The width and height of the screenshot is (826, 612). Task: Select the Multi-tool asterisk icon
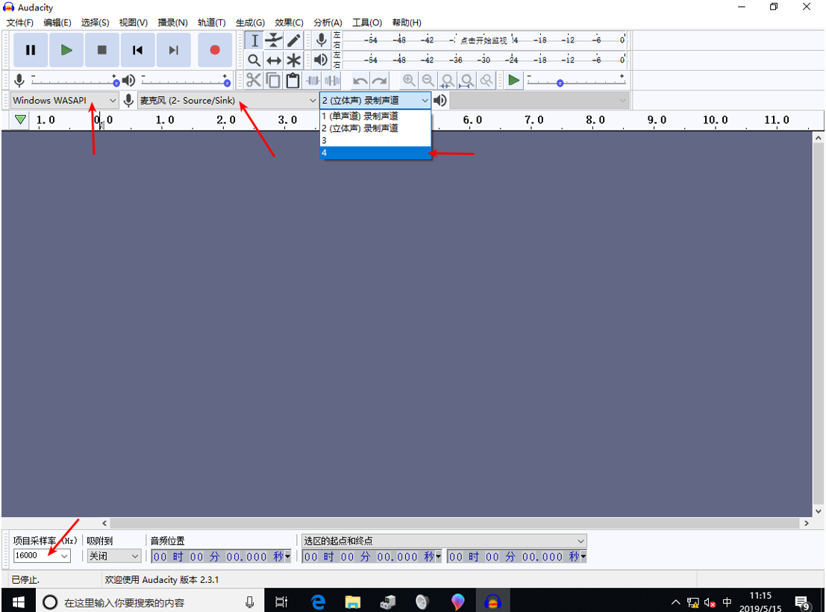click(293, 60)
